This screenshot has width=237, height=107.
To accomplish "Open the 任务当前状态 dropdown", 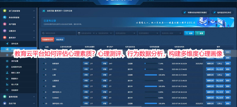I will pyautogui.click(x=125, y=33).
